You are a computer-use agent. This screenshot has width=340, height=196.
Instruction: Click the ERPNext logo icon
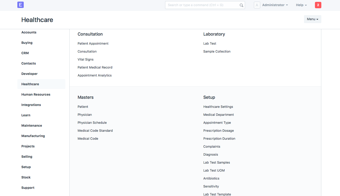pos(21,5)
